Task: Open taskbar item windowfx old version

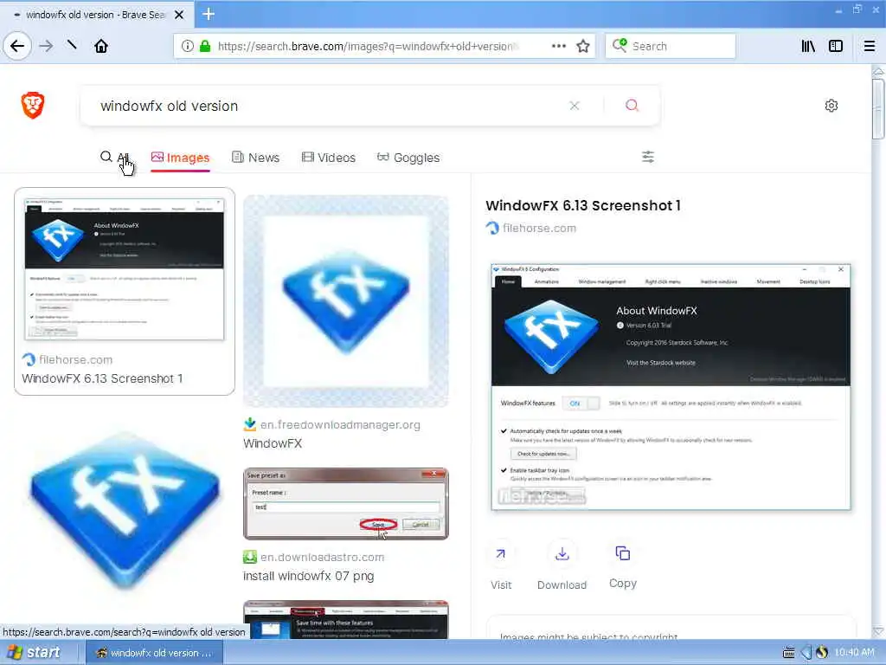Action: coord(154,653)
